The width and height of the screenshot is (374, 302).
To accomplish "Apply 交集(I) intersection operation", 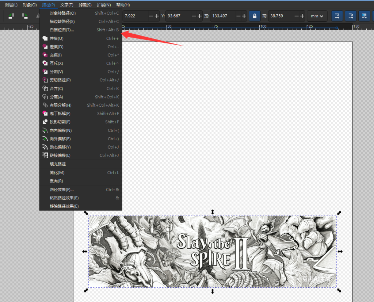I will tap(56, 55).
